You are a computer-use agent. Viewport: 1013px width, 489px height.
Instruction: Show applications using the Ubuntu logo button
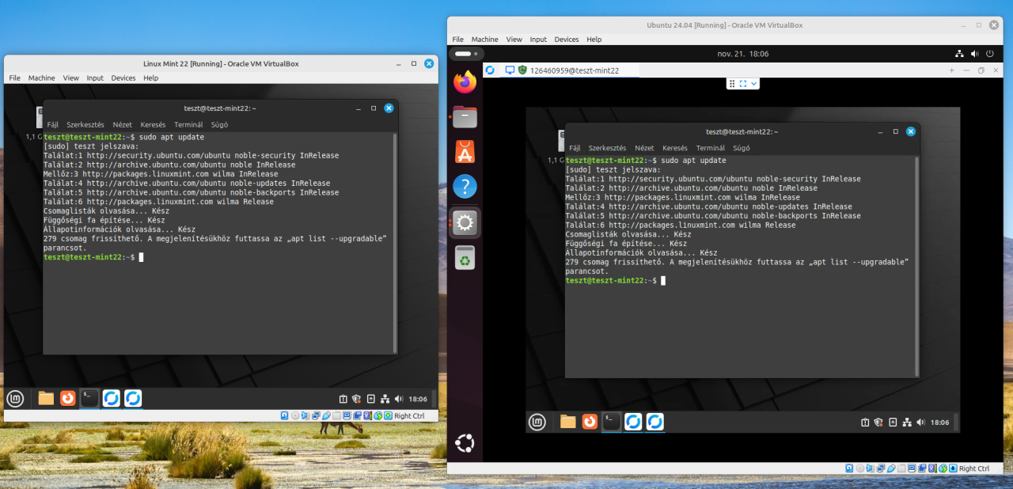(x=465, y=443)
